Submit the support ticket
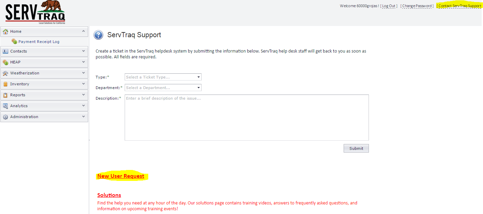This screenshot has width=483, height=214. [x=356, y=148]
